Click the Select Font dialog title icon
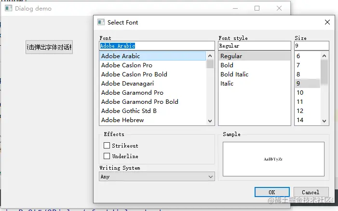 coord(101,22)
